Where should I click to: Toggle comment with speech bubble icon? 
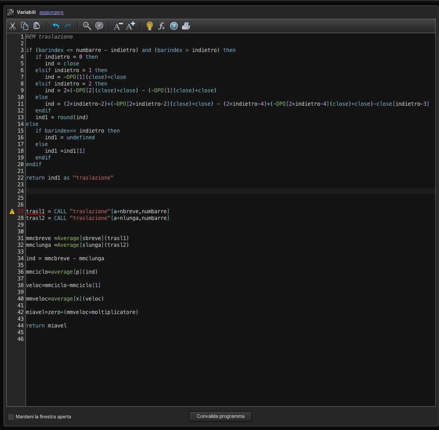click(x=99, y=26)
